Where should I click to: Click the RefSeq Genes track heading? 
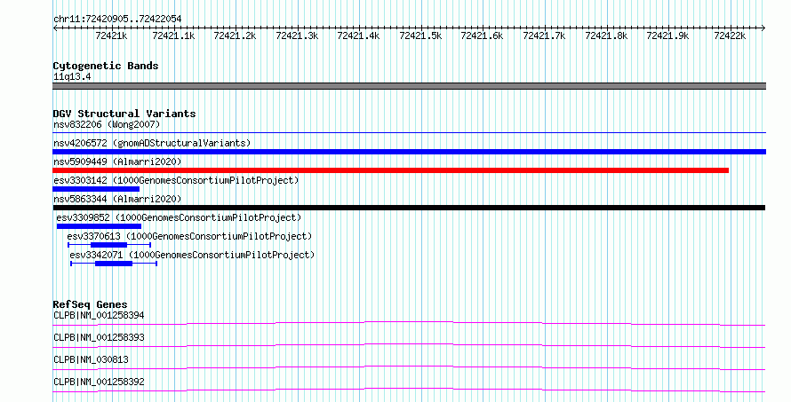coord(90,304)
